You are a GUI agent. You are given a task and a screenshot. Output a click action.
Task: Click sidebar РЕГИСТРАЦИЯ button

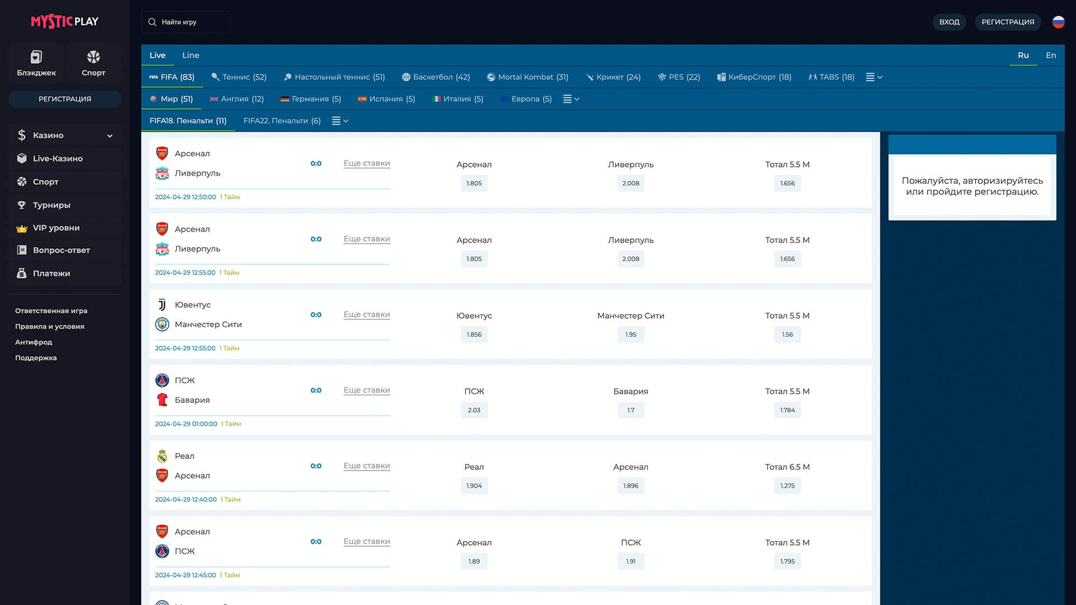coord(64,99)
